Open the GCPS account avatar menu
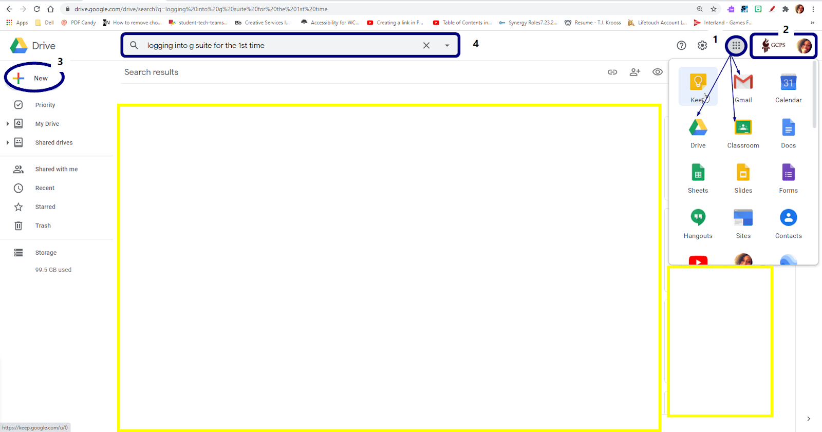 pos(804,46)
